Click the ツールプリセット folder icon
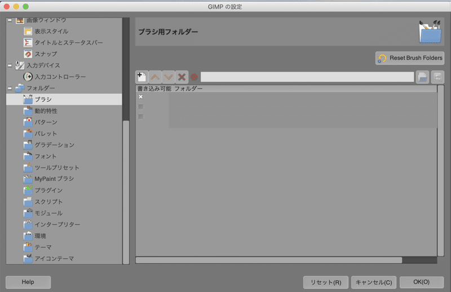The image size is (451, 292). pos(28,168)
